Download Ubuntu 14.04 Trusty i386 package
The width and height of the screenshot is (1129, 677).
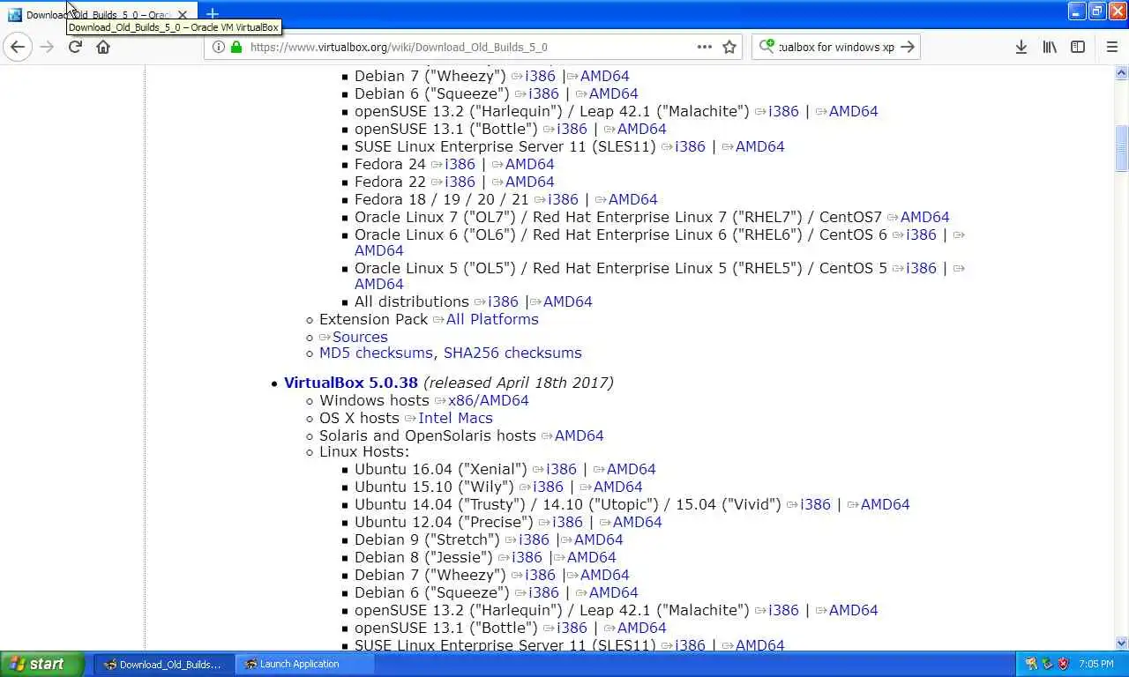(x=815, y=504)
